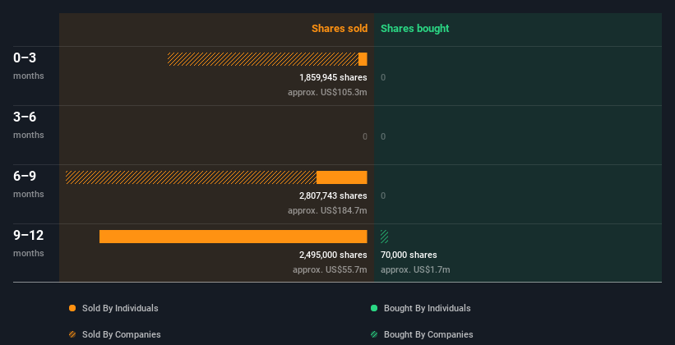Toggle the Bought By Individuals legend label
The image size is (675, 345).
tap(427, 308)
